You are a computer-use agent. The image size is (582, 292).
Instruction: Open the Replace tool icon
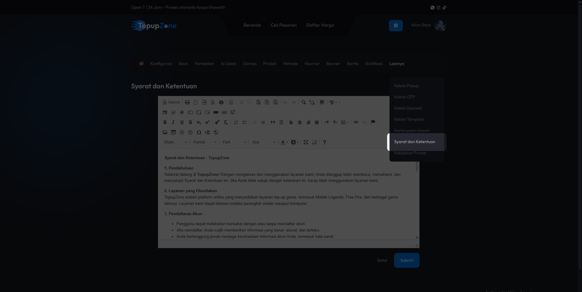click(312, 102)
